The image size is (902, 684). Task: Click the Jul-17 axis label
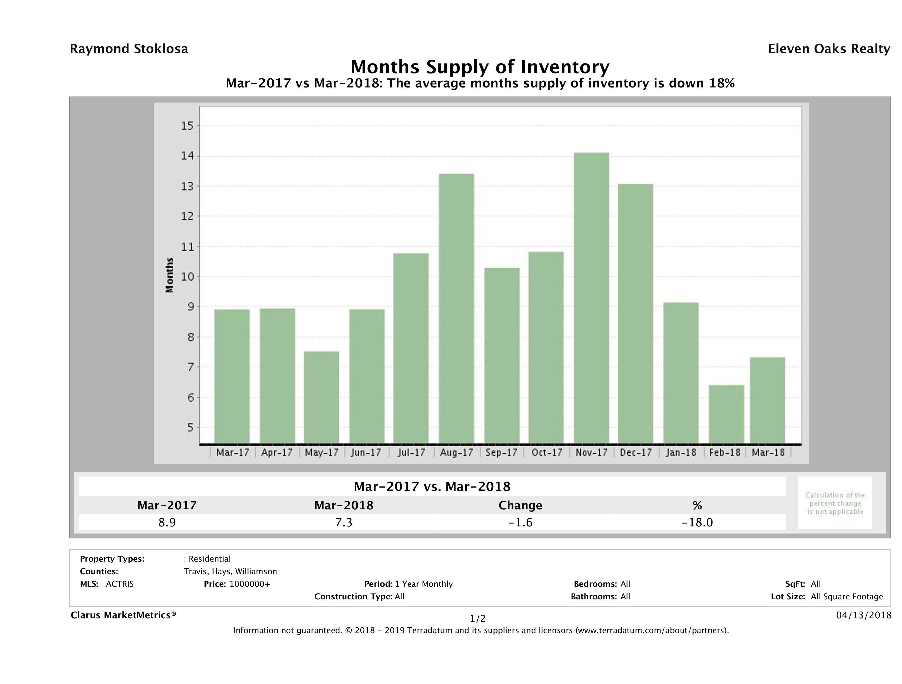click(x=411, y=452)
